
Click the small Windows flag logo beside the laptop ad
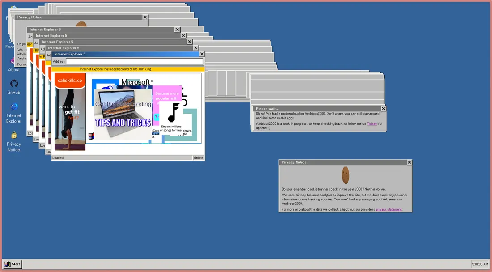click(91, 136)
